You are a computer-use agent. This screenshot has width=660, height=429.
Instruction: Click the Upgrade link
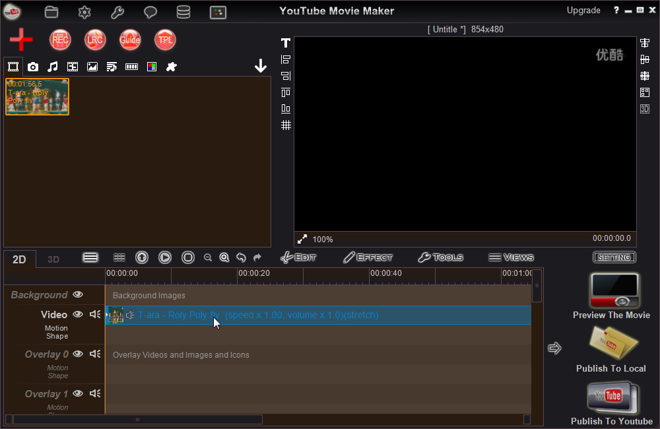click(583, 10)
